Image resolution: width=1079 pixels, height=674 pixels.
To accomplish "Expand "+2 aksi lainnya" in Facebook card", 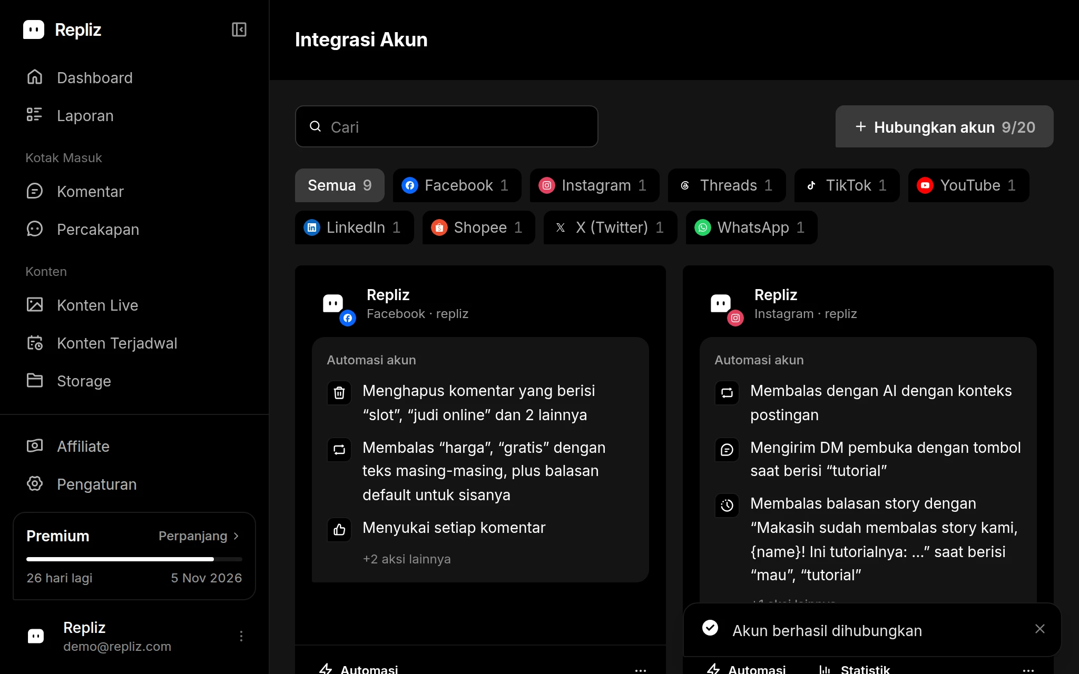I will point(407,559).
